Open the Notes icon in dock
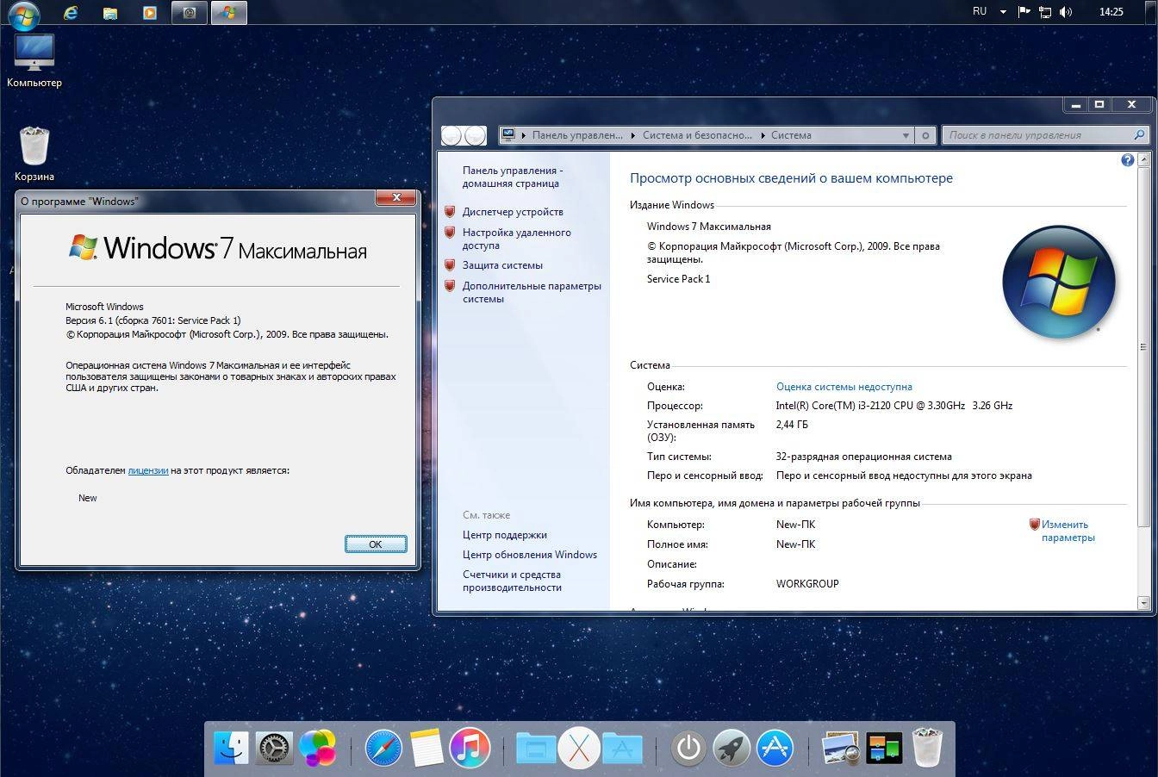Screen dimensions: 1158x777 point(426,748)
